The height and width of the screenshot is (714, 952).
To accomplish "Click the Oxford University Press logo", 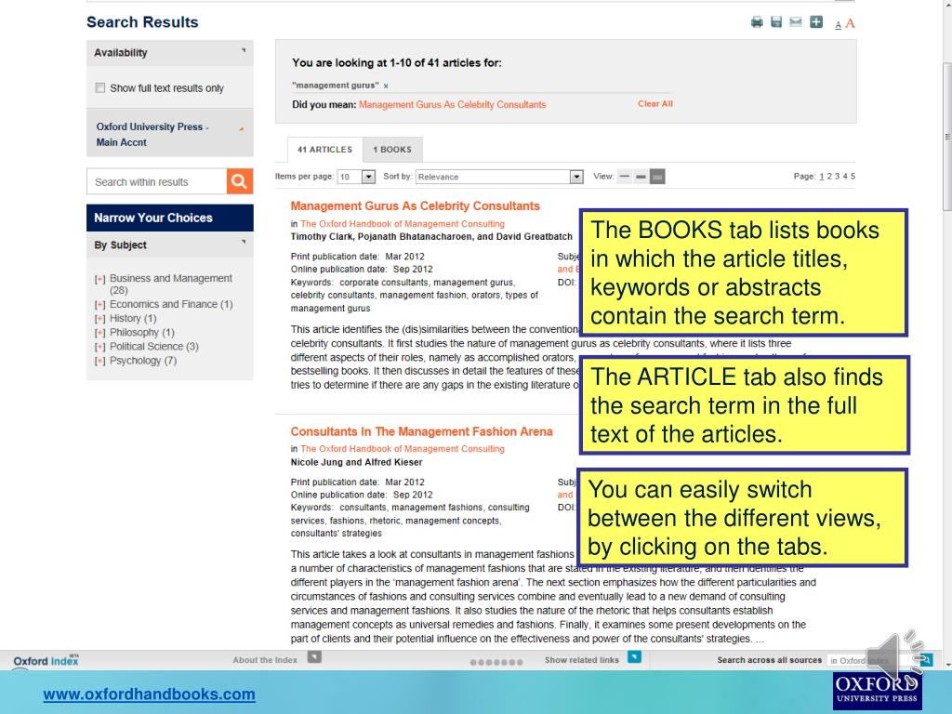I will (878, 690).
